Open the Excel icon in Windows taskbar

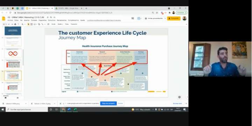(x=75, y=110)
